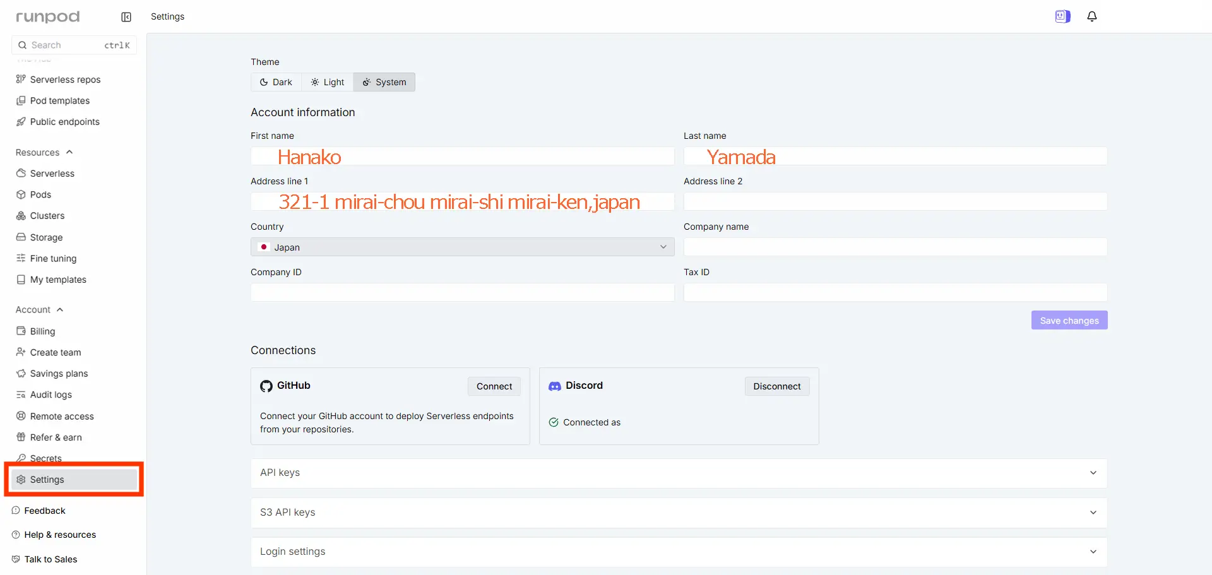Open the Country dropdown showing Japan
The width and height of the screenshot is (1212, 575).
[462, 247]
